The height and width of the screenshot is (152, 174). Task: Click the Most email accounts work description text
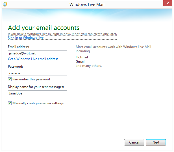pos(113,47)
